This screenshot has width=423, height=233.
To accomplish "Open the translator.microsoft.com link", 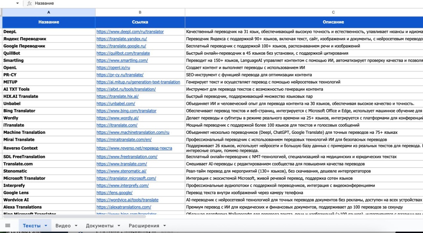I will point(126,178).
